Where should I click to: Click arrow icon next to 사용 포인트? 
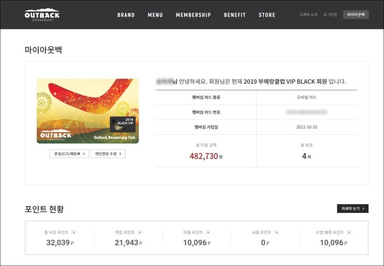point(277,232)
